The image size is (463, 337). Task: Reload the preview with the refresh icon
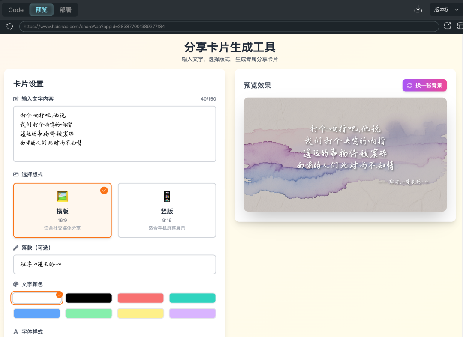point(10,26)
